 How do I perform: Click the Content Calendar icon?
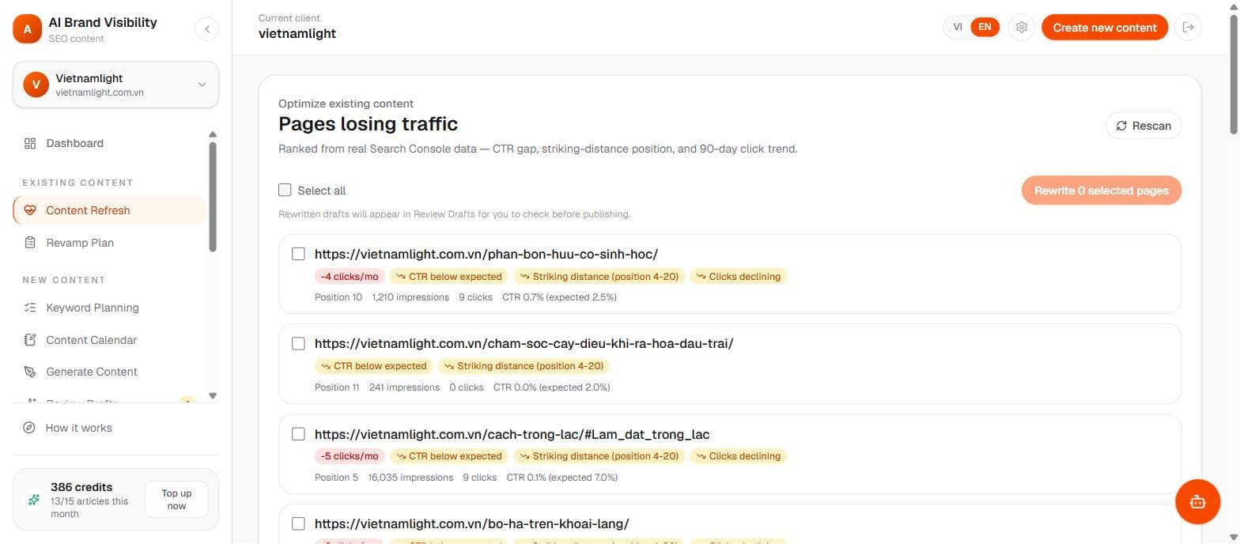pos(30,340)
